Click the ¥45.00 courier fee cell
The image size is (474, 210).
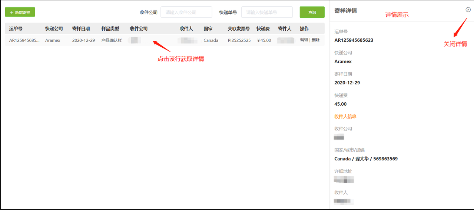(x=264, y=40)
